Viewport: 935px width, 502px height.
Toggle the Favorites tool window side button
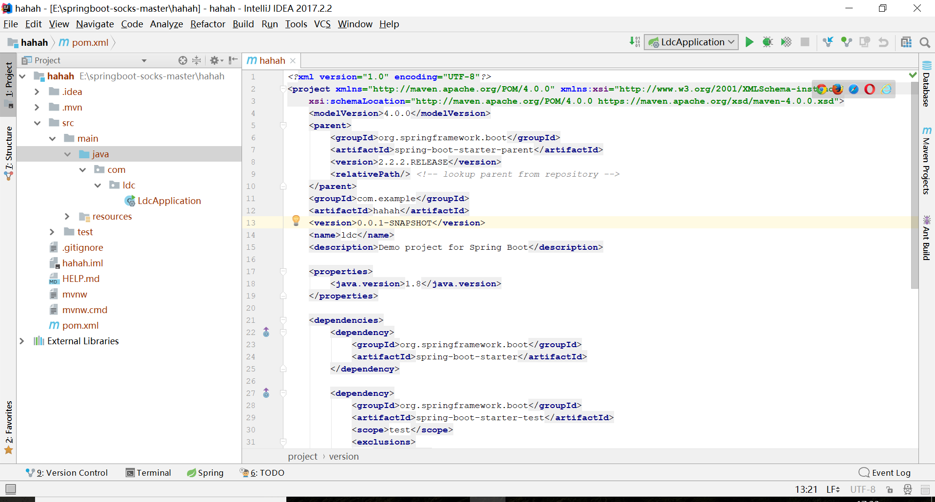8,428
